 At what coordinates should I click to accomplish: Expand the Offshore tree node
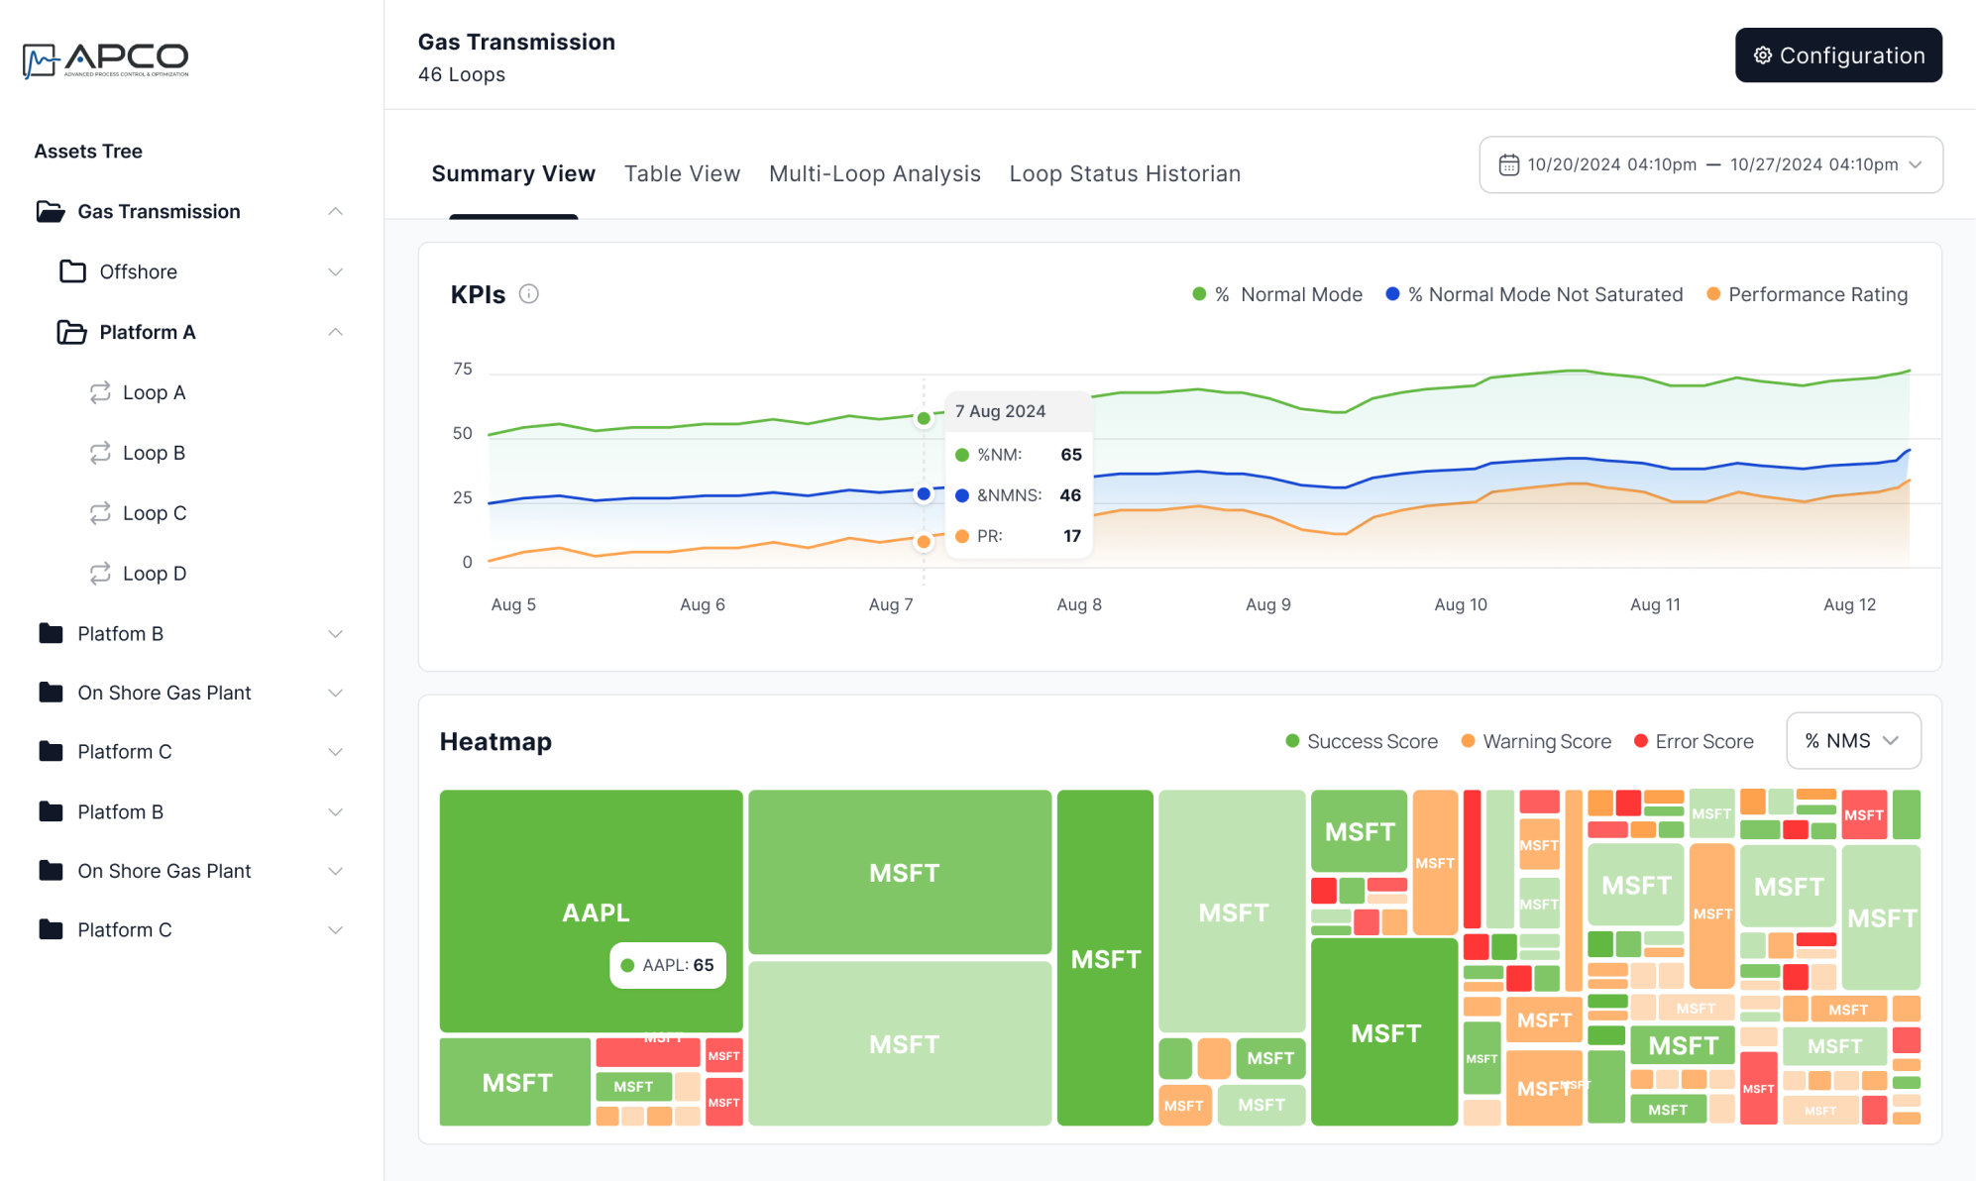pos(336,271)
